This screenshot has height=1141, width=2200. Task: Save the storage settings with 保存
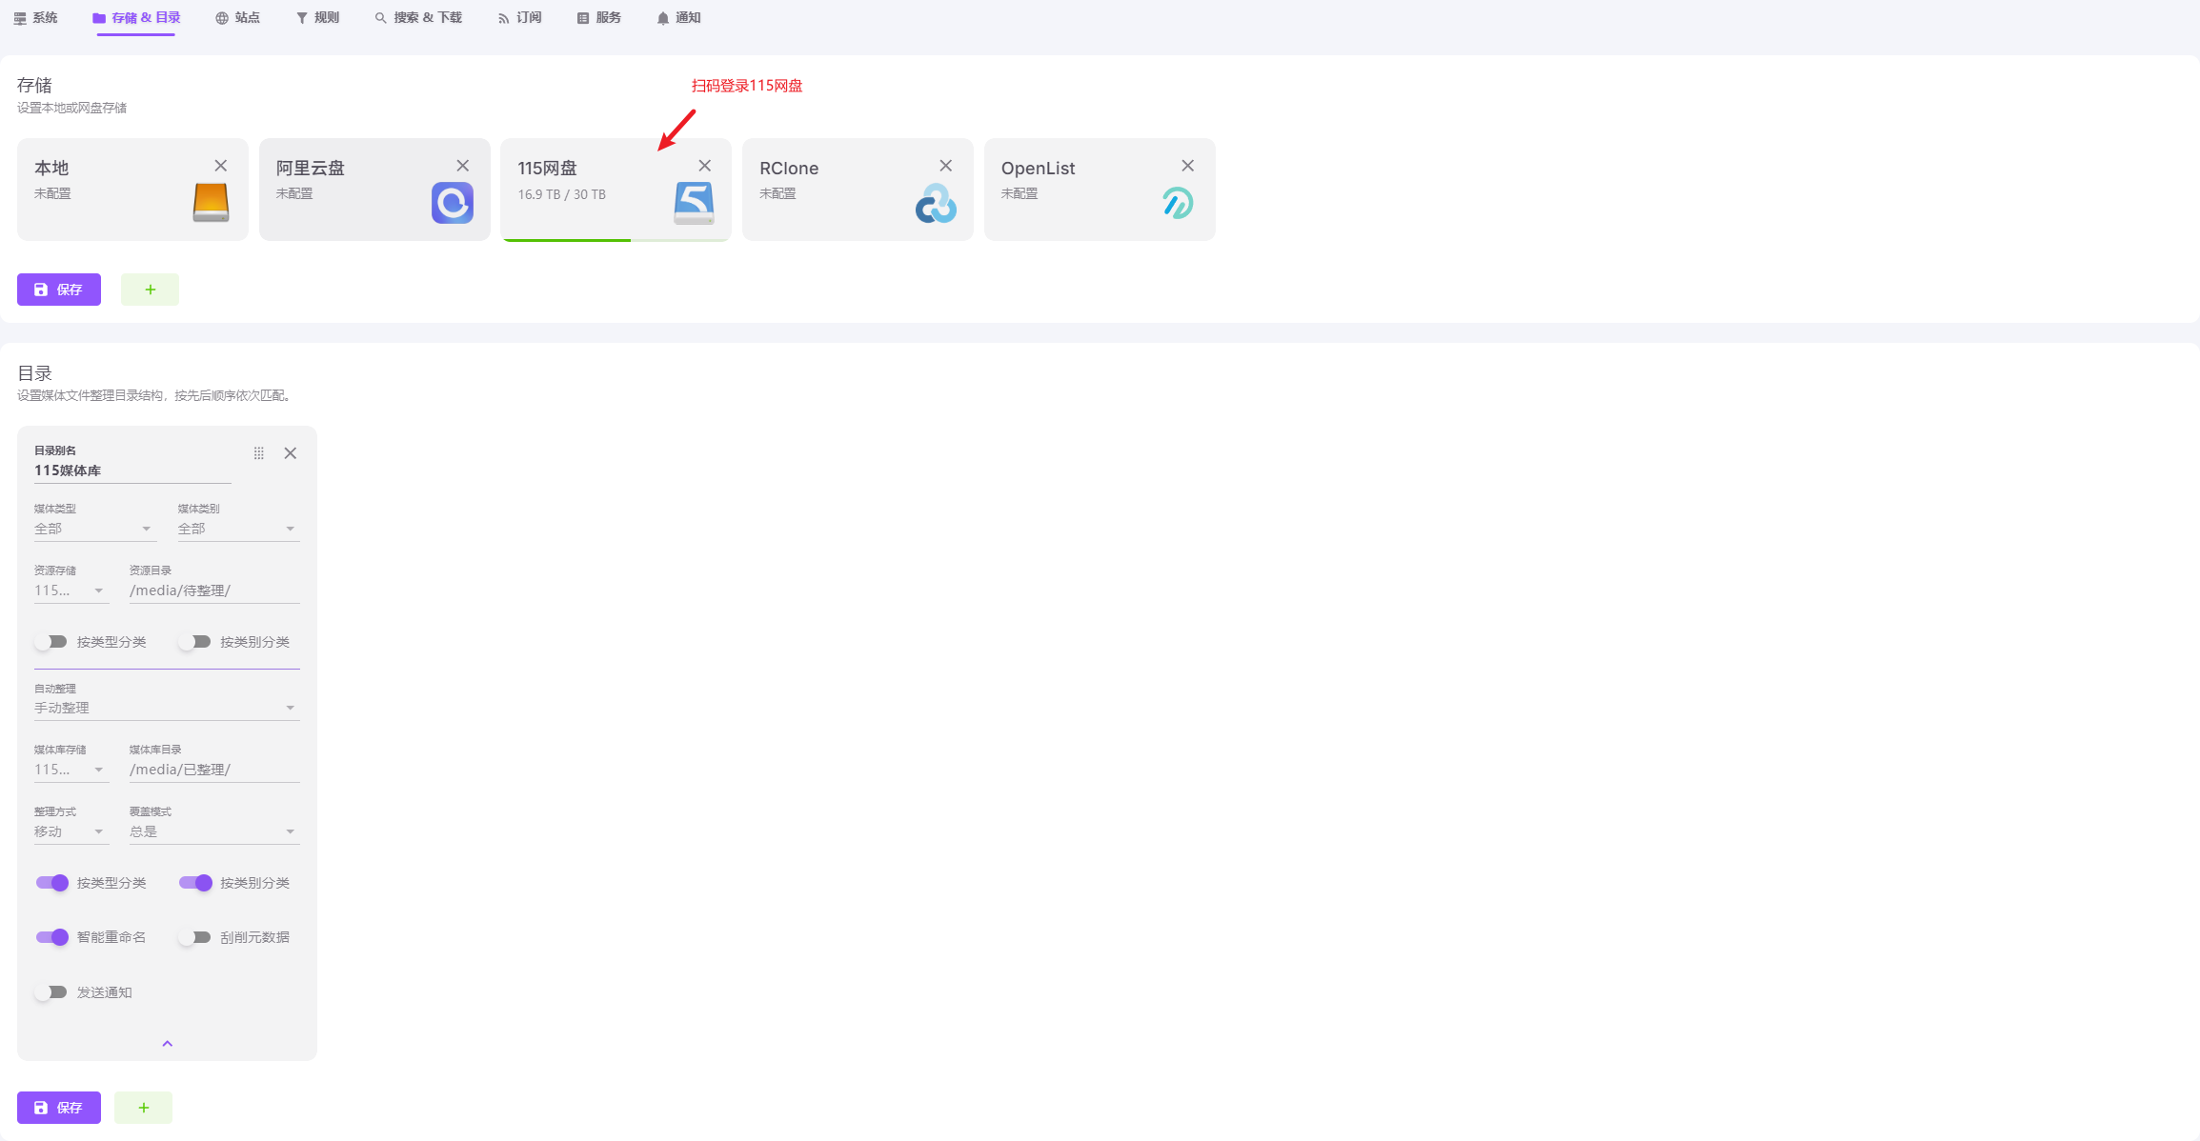59,290
